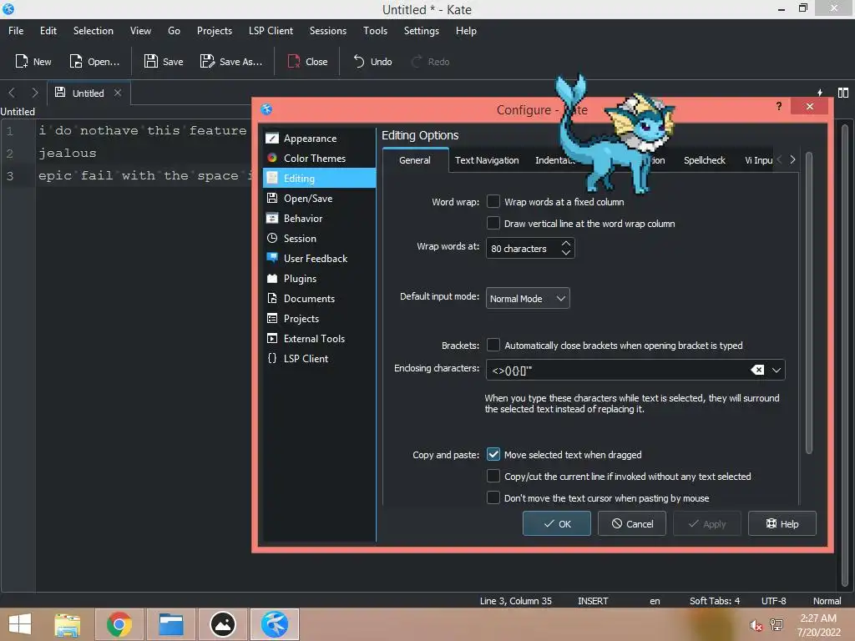
Task: Click the Close document toolbar icon
Action: click(x=293, y=61)
